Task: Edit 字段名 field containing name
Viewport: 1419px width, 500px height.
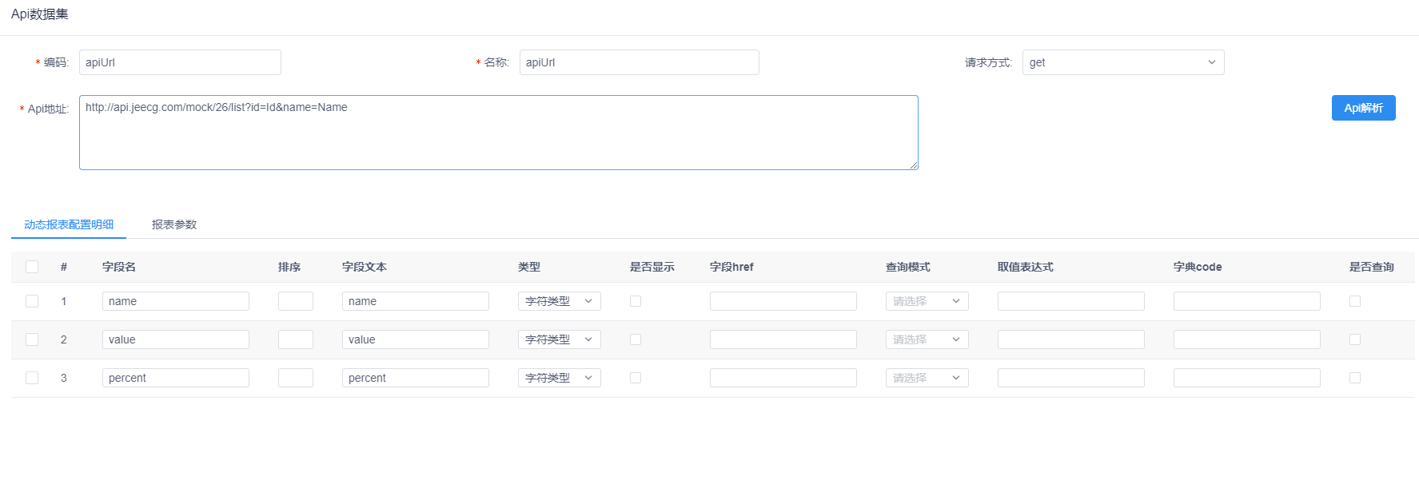Action: pos(176,301)
